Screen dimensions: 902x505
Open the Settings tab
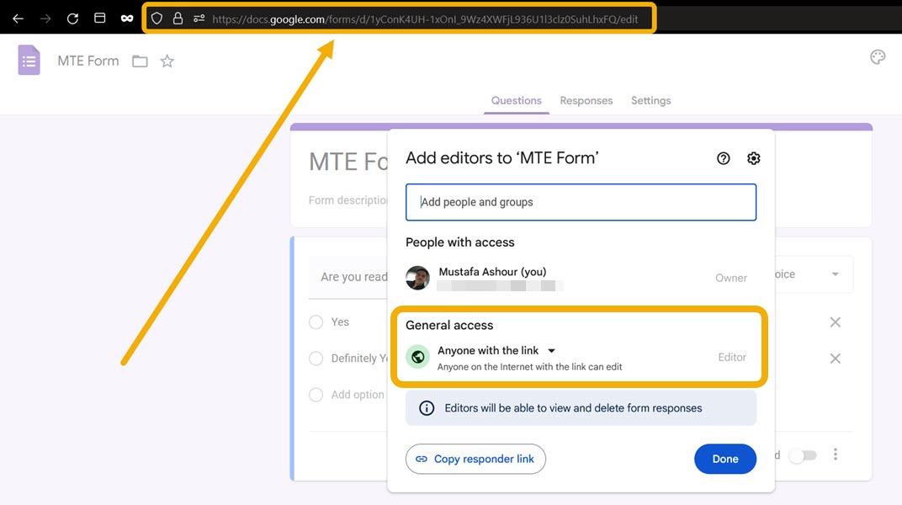[x=650, y=100]
